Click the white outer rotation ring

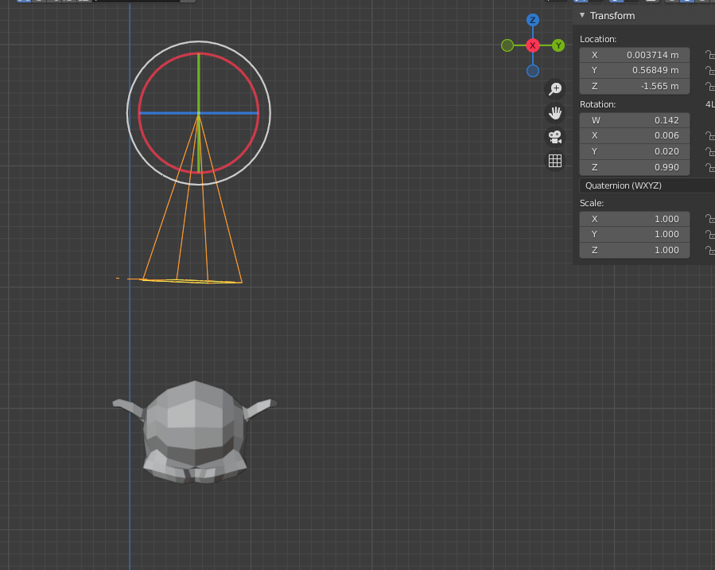tap(148, 62)
